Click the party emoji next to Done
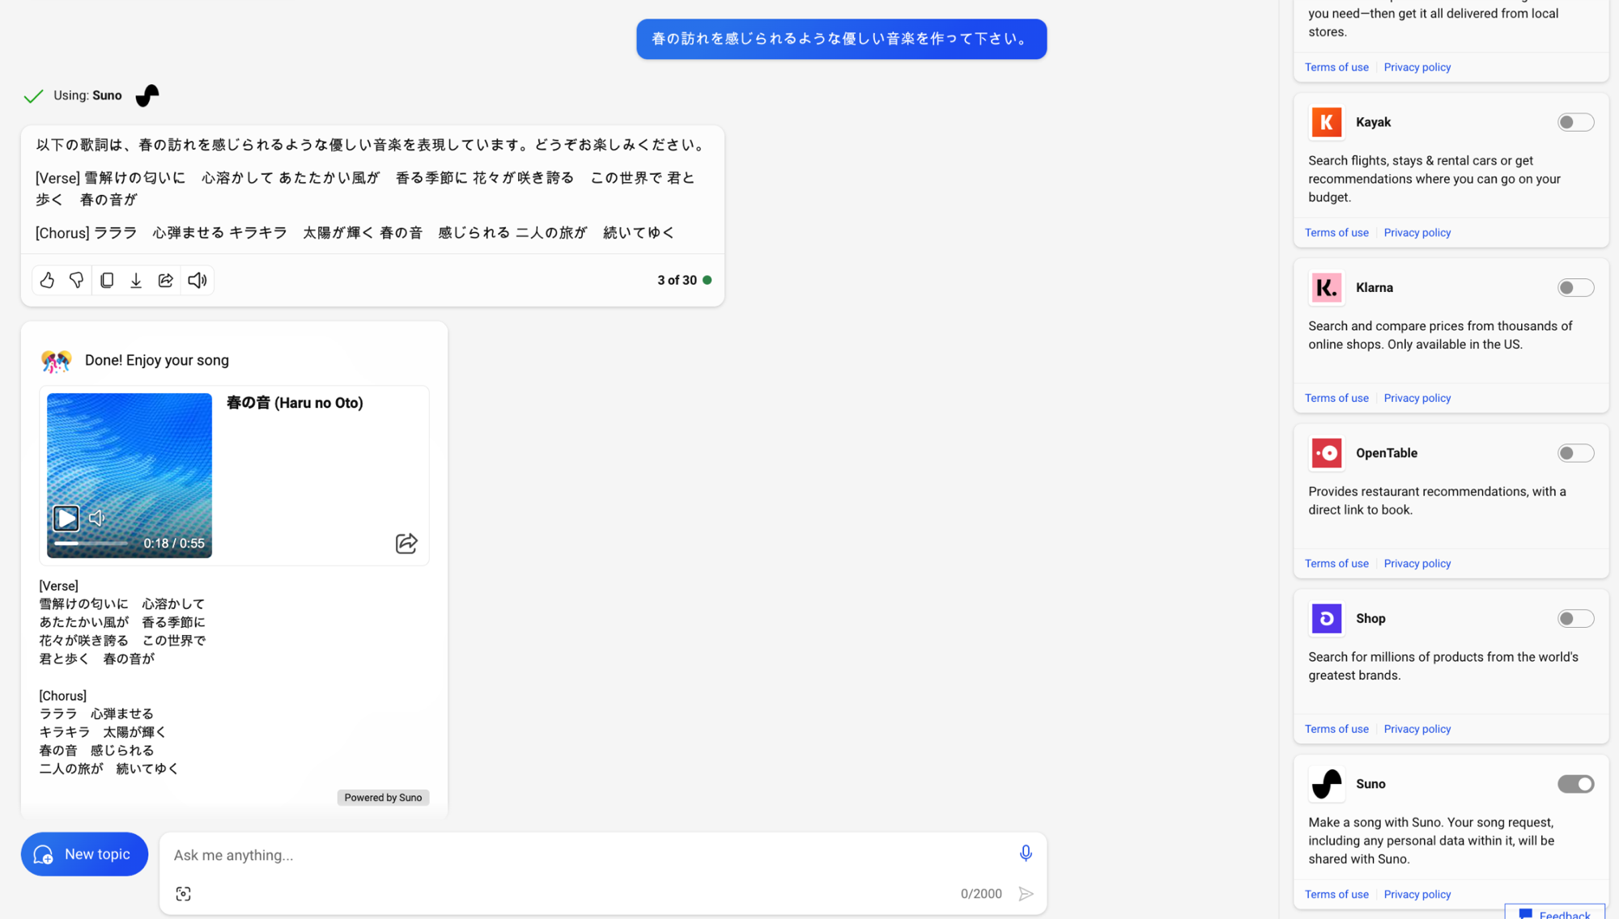The height and width of the screenshot is (919, 1619). coord(56,361)
